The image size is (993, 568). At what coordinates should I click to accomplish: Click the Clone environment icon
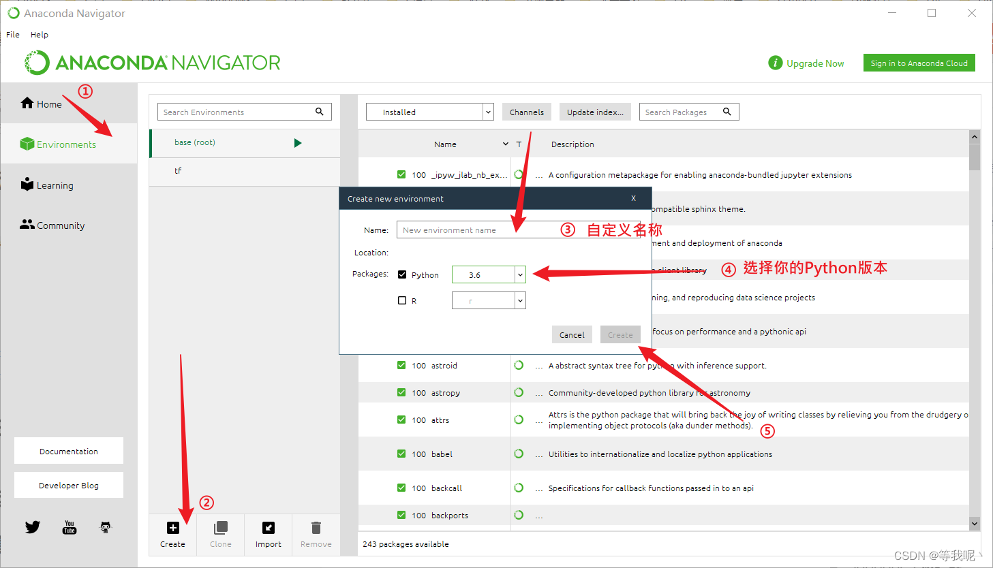coord(221,528)
